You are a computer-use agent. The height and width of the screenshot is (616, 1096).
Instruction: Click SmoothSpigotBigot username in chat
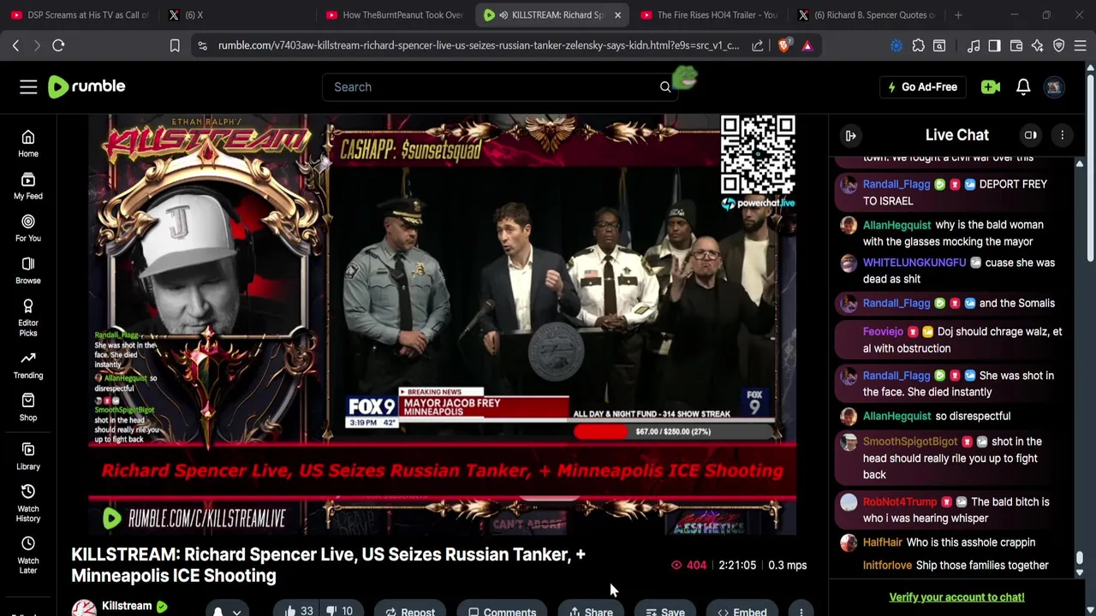(x=910, y=441)
